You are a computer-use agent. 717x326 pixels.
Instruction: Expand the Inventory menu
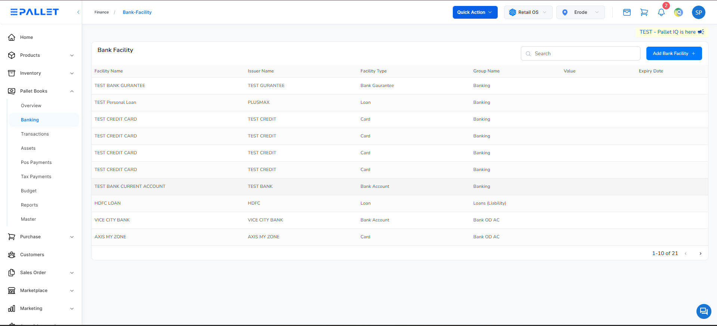coord(41,73)
